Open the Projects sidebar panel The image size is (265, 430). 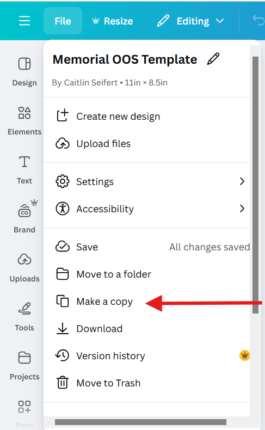pyautogui.click(x=24, y=366)
